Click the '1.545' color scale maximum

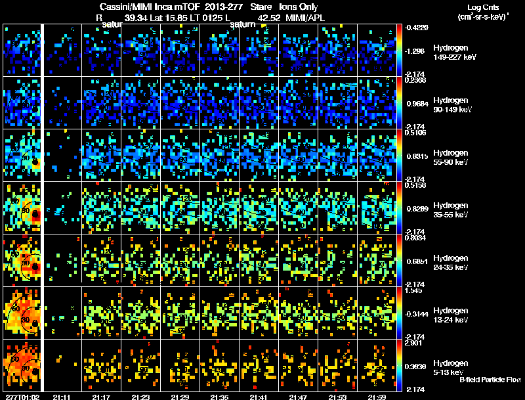coord(413,290)
